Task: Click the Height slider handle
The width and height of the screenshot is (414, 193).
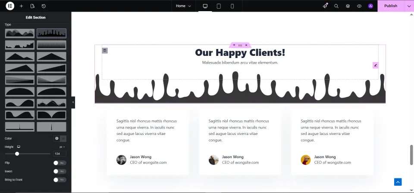Action: pyautogui.click(x=17, y=154)
